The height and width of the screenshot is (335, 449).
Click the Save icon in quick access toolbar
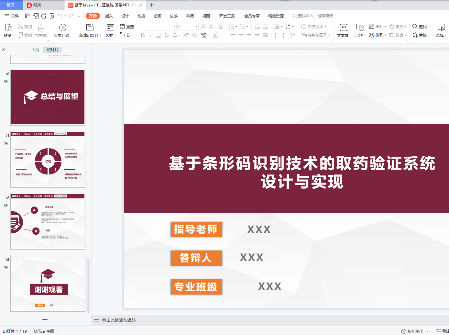(27, 16)
